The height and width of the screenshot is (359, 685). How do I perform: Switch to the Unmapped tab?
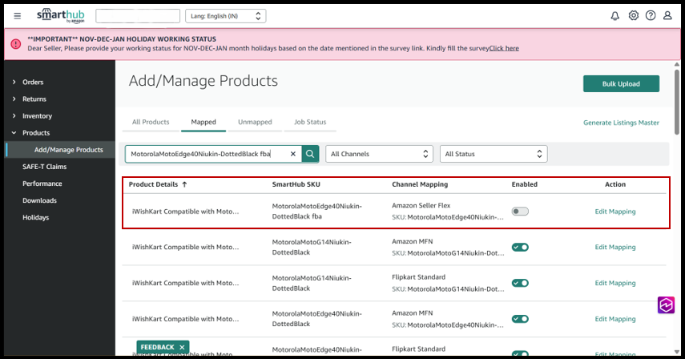pyautogui.click(x=255, y=122)
